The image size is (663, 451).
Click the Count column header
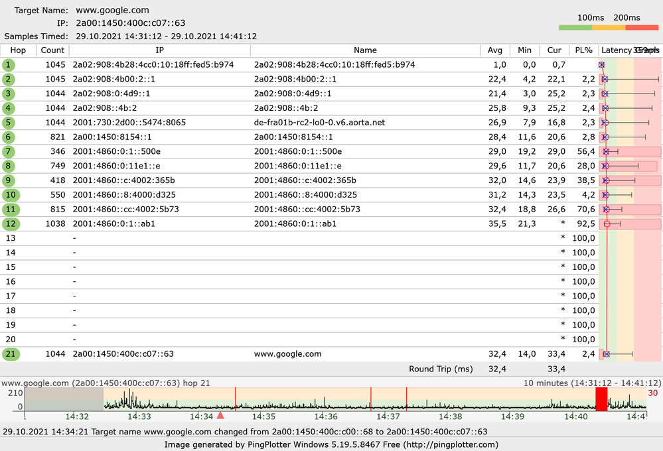52,50
